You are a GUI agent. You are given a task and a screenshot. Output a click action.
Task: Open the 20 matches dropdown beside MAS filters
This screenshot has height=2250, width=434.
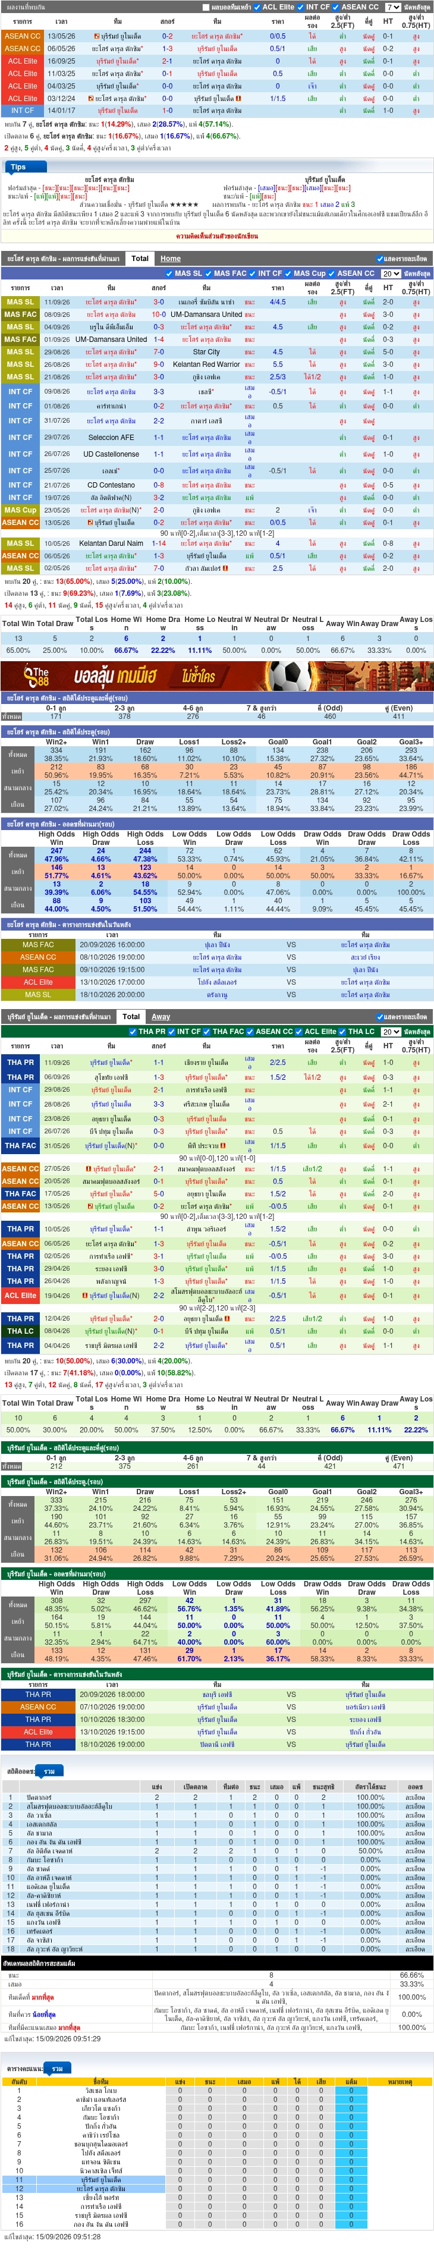point(391,274)
